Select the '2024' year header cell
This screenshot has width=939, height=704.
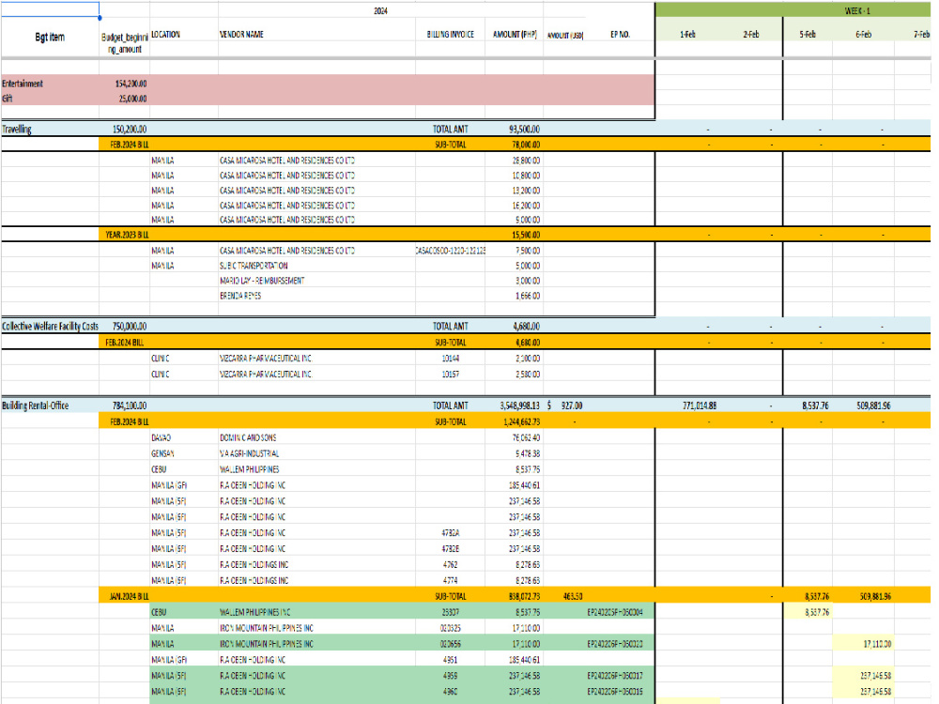pos(380,10)
